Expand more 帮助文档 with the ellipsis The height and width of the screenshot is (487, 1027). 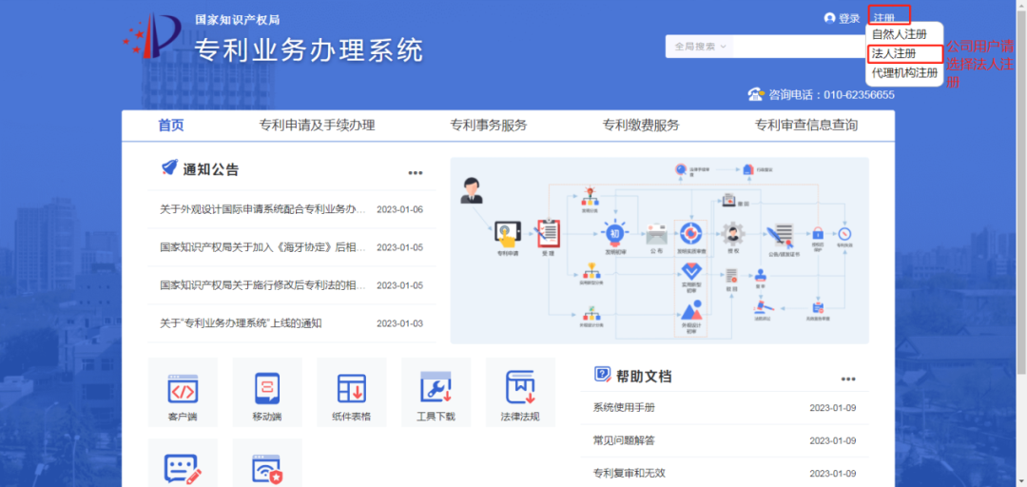tap(848, 379)
